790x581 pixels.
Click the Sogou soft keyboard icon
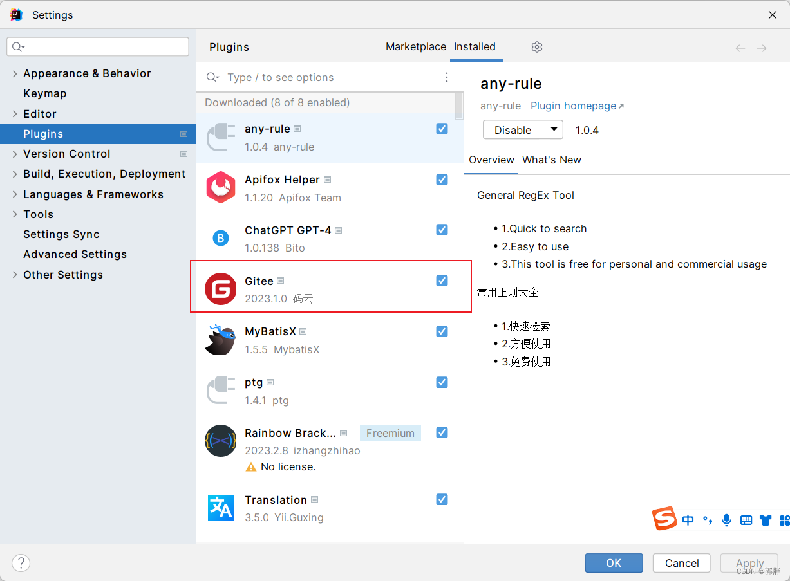pos(746,520)
